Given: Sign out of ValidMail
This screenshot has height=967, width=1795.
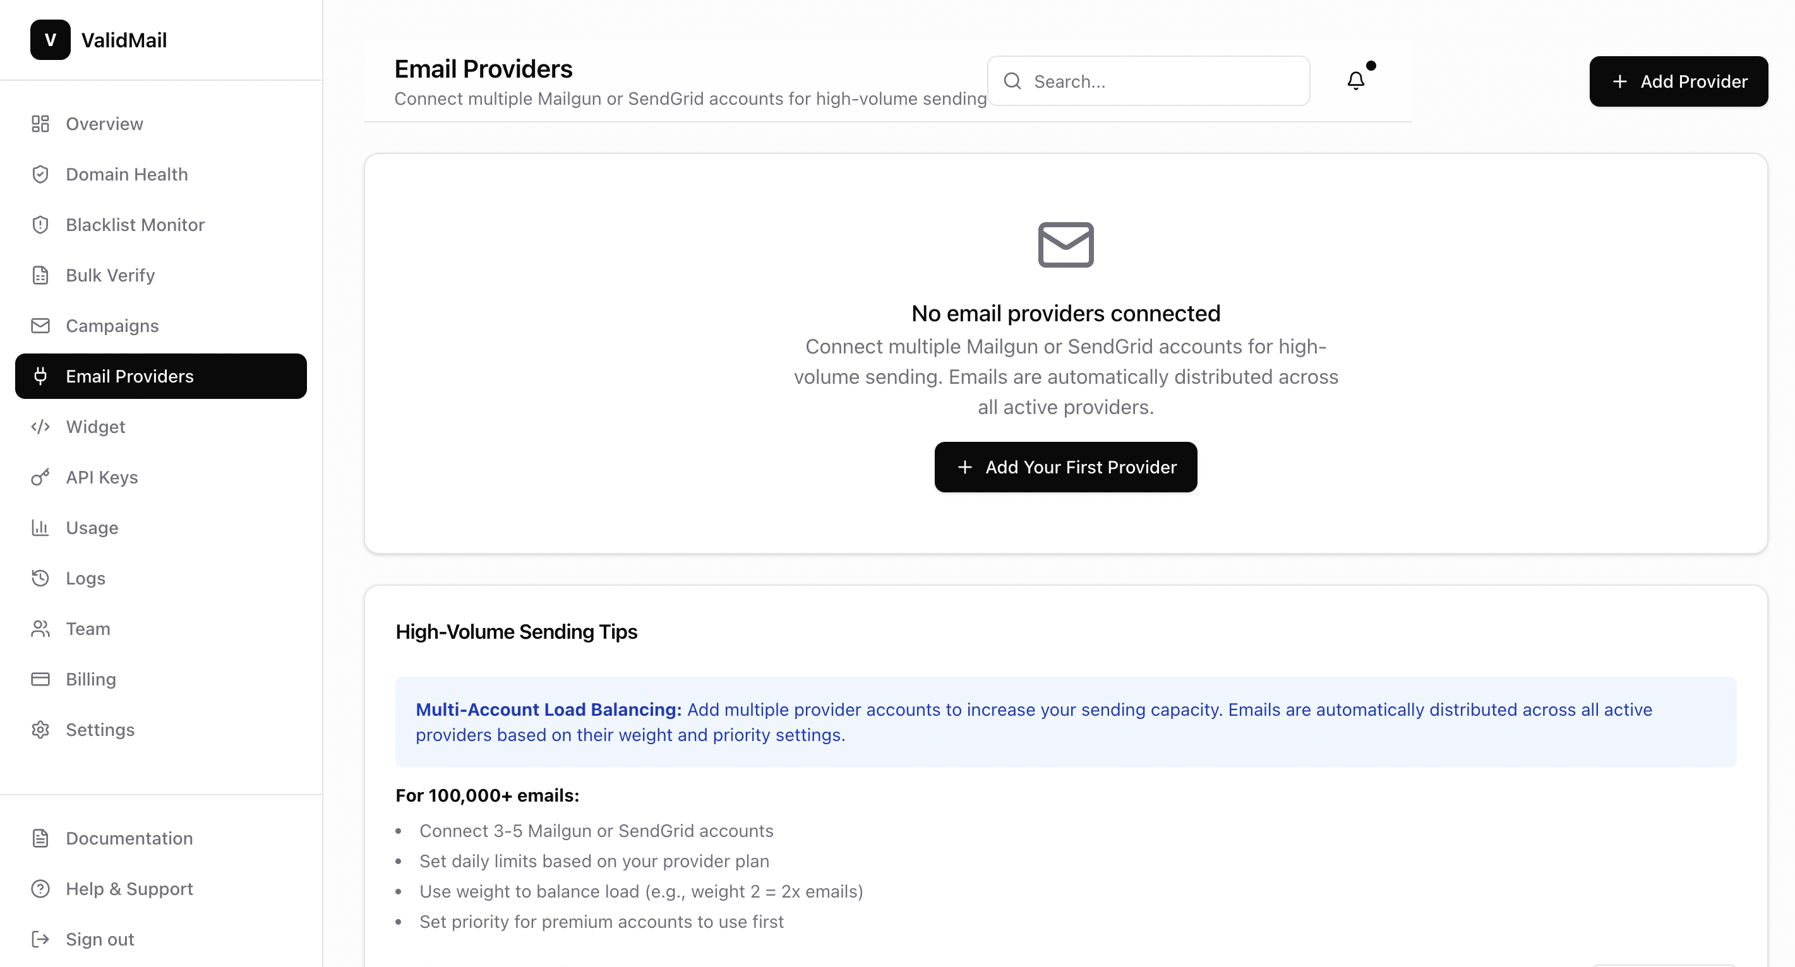Looking at the screenshot, I should pos(100,939).
